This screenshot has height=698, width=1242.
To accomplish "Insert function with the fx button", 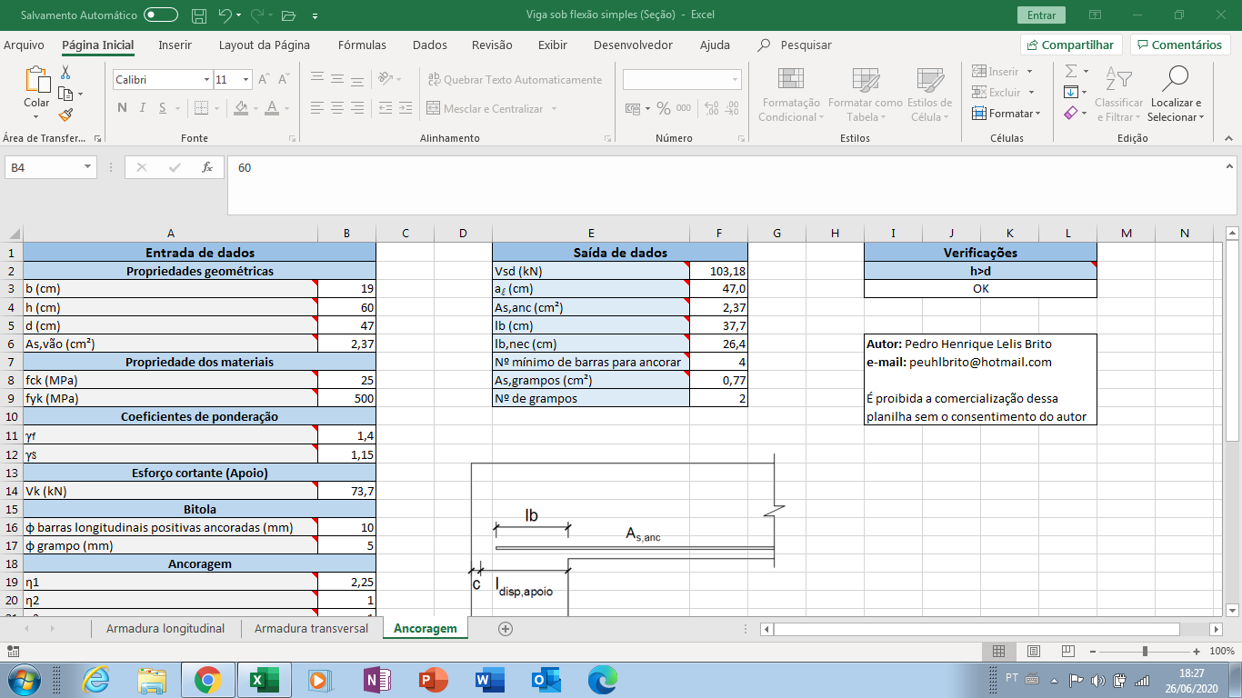I will click(x=207, y=167).
